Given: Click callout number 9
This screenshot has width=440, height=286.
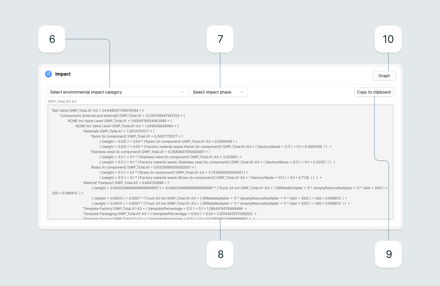Looking at the screenshot, I should (388, 254).
